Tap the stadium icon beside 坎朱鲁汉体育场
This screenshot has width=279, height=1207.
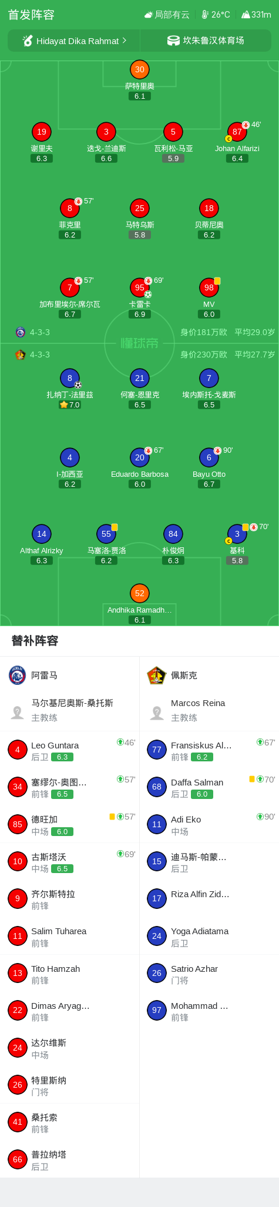[173, 41]
